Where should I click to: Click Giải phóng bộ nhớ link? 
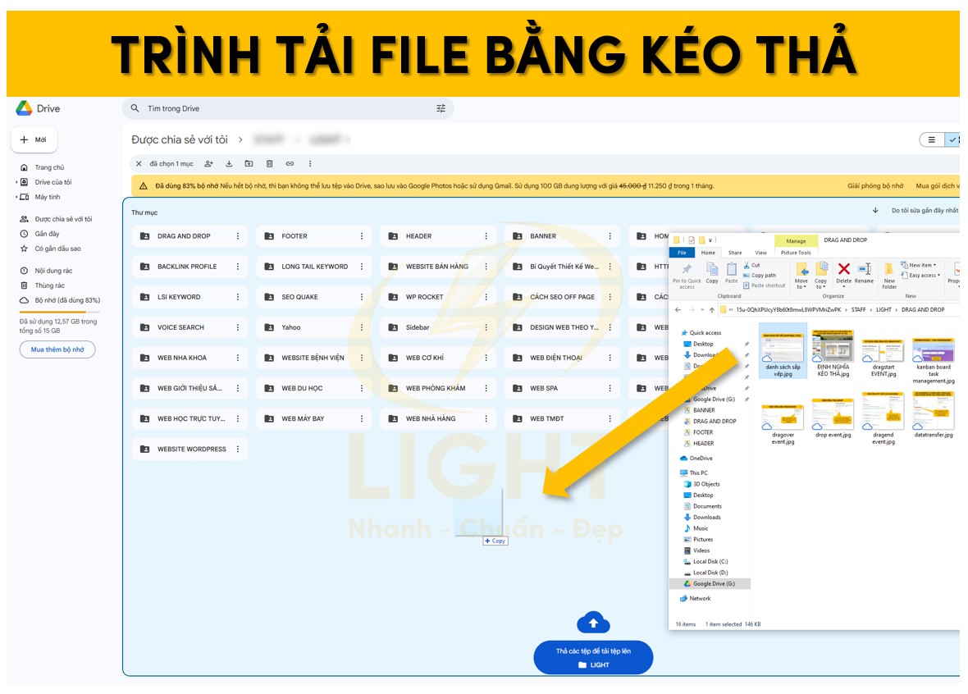click(875, 186)
